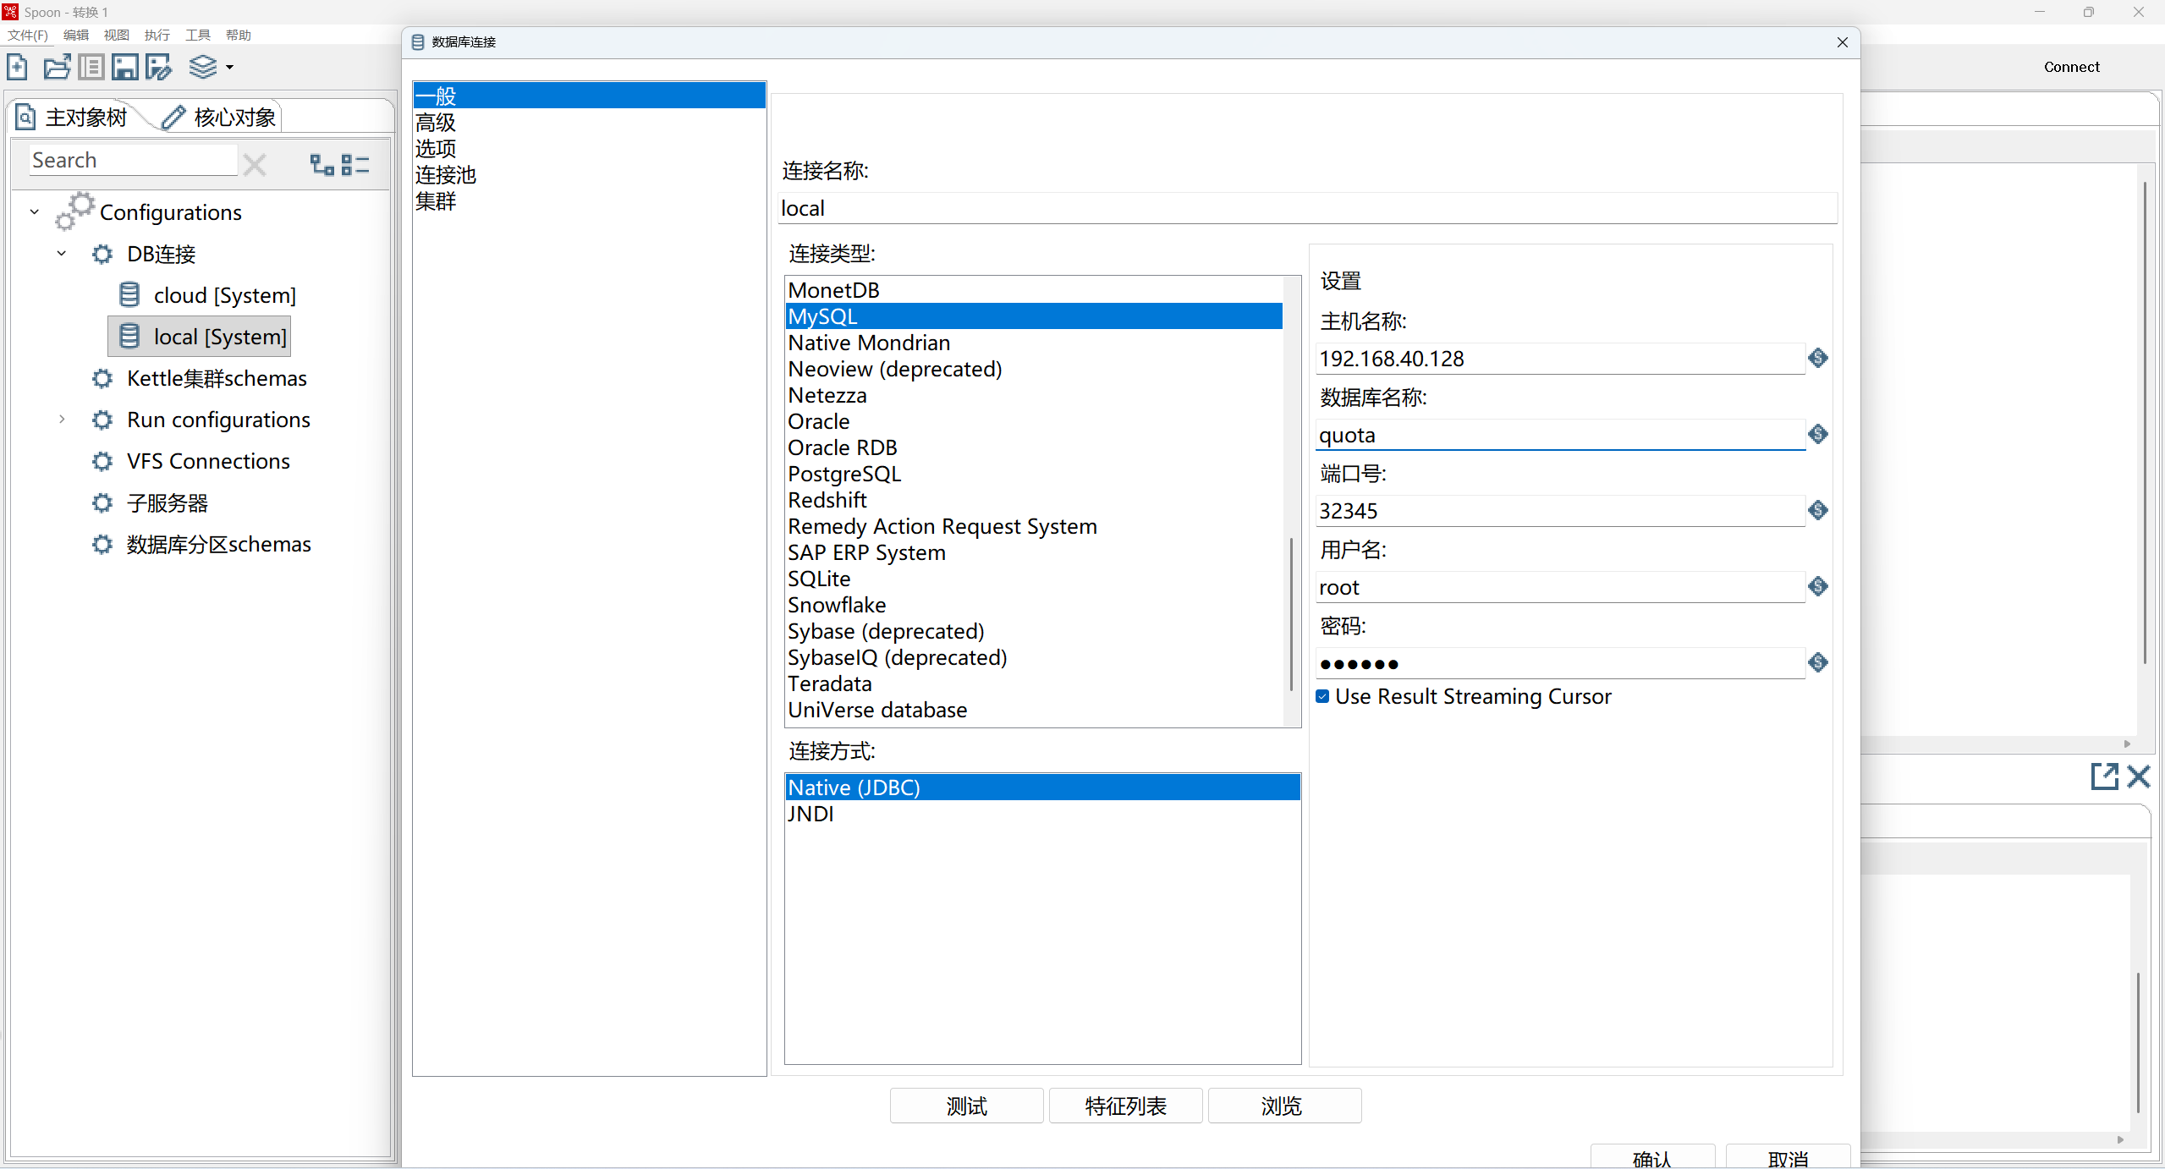The image size is (2165, 1169).
Task: Open a file with the open folder icon
Action: click(56, 67)
